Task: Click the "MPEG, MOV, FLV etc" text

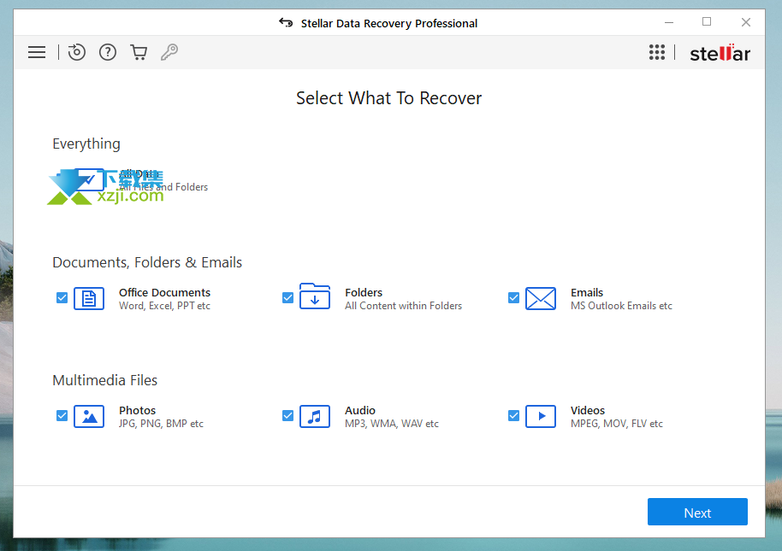Action: pos(617,424)
